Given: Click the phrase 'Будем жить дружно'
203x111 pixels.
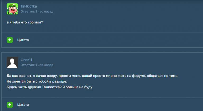Looking at the screenshot, I should tap(24, 87).
